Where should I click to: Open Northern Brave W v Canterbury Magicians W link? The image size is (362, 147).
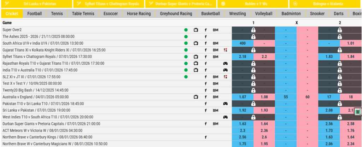55,144
